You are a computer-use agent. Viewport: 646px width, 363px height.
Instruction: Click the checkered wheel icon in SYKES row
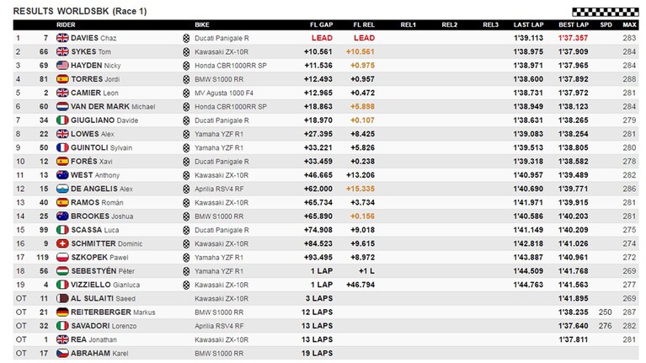[186, 52]
